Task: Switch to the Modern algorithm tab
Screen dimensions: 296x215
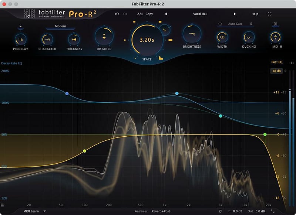Action: (60, 26)
